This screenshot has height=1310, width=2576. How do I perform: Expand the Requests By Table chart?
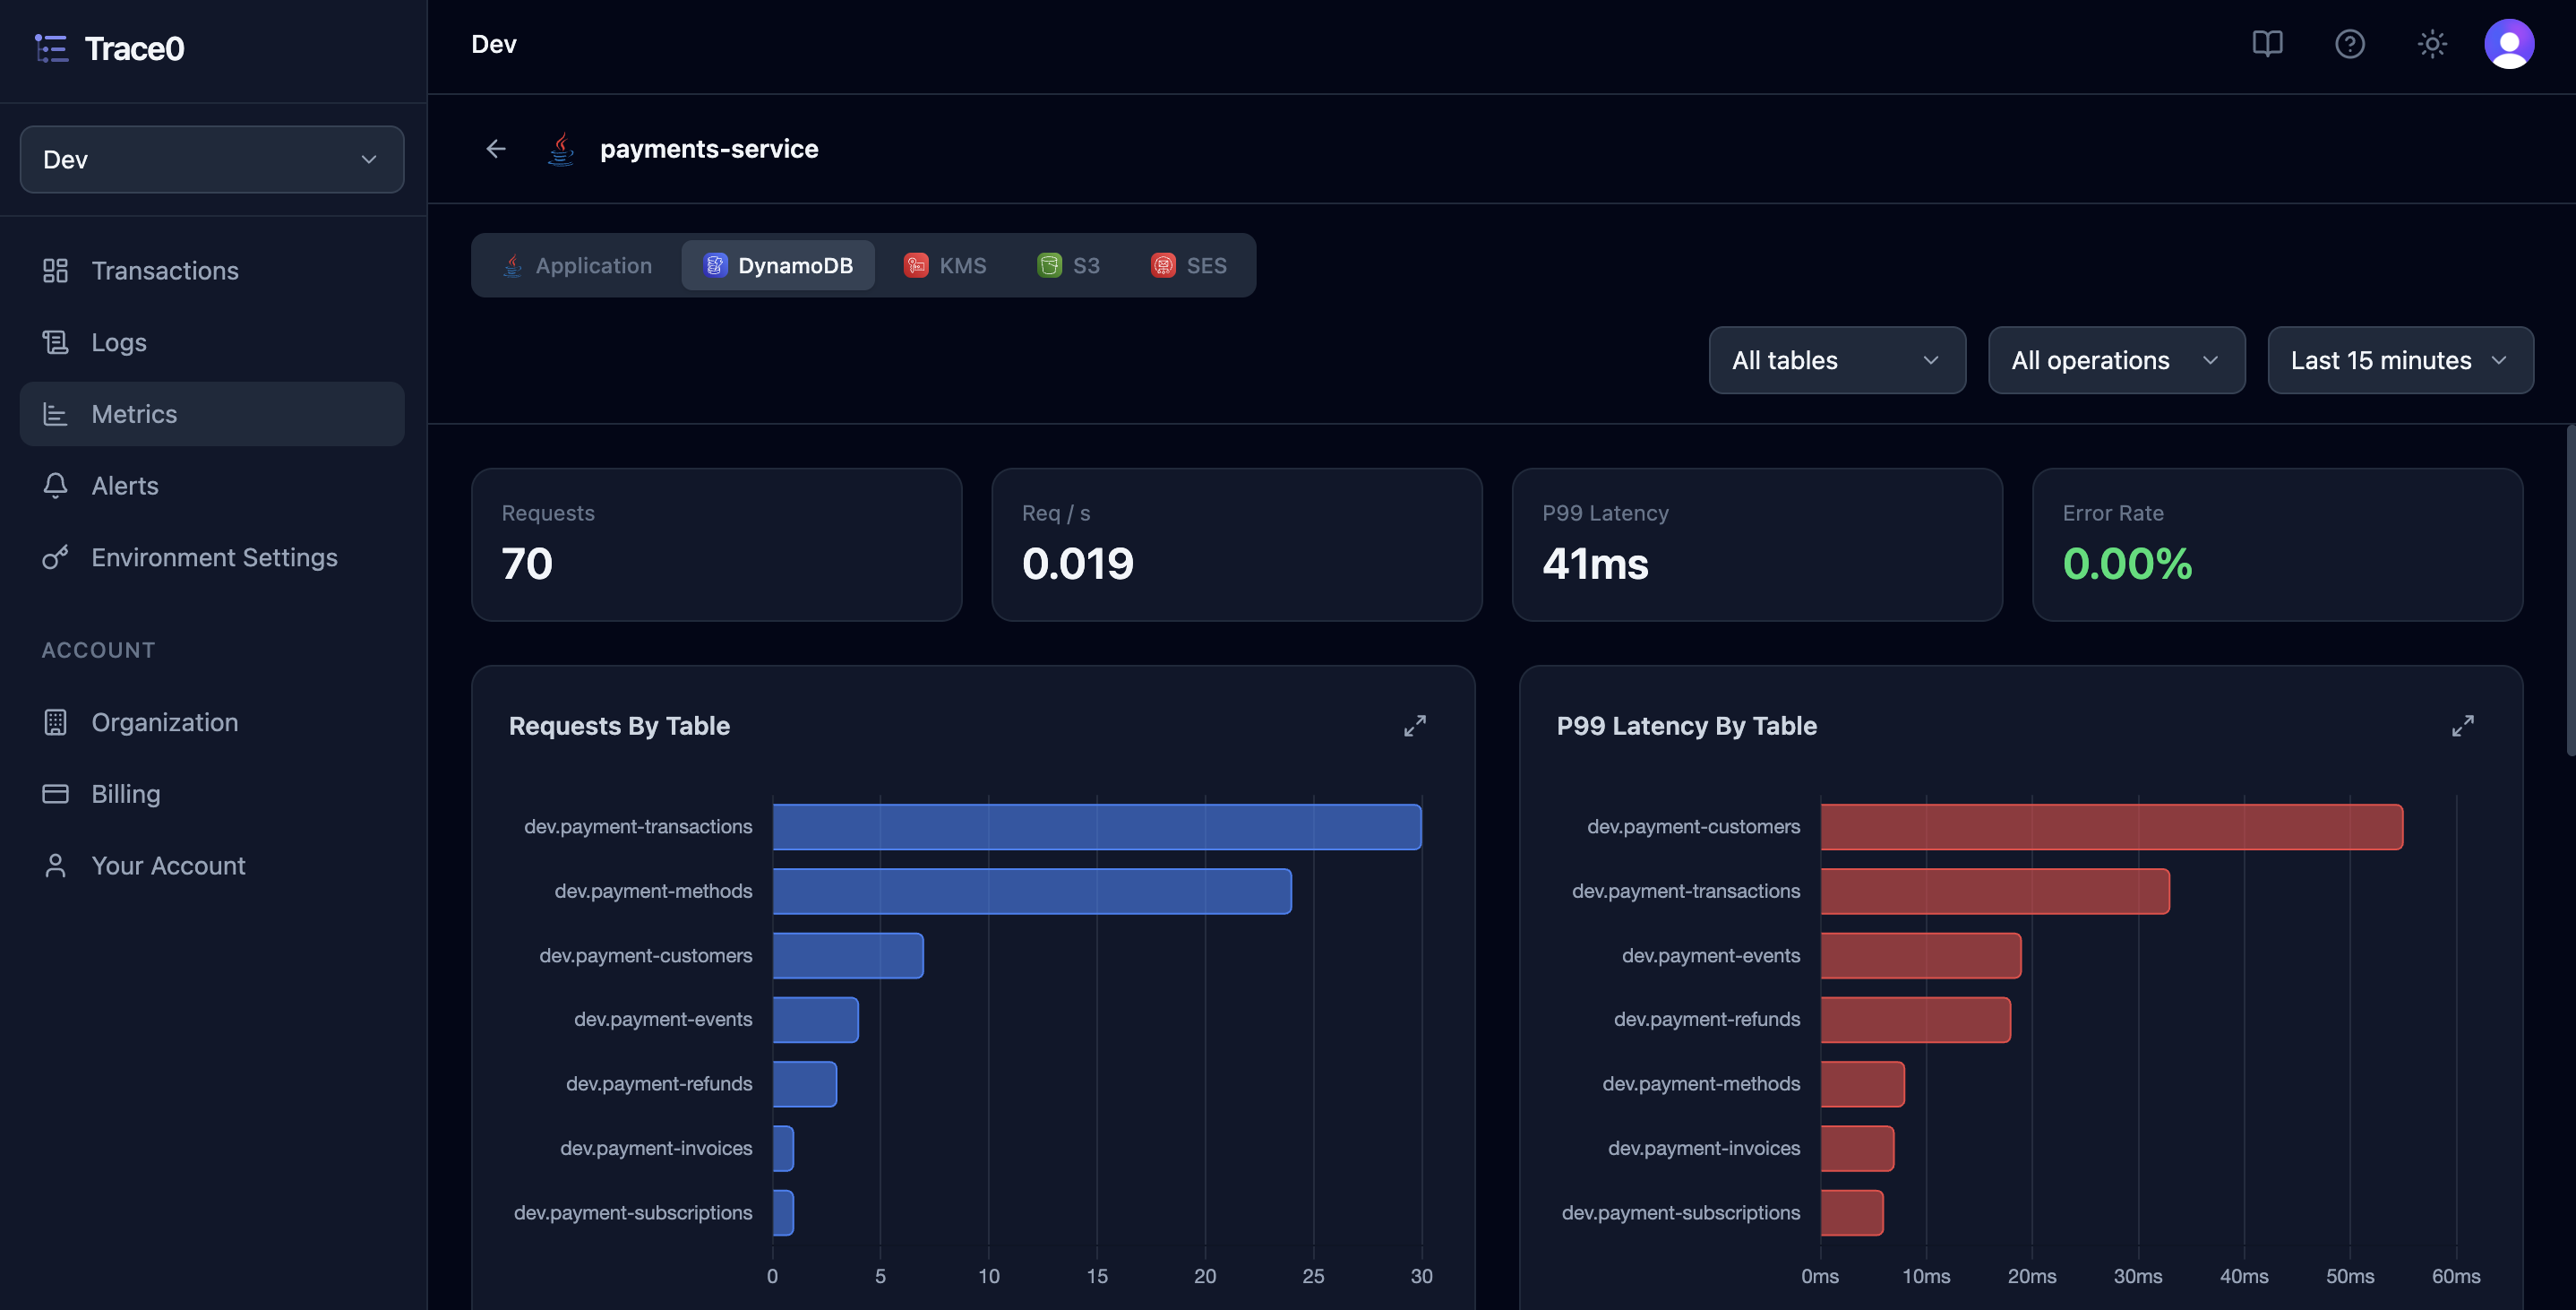coord(1414,726)
